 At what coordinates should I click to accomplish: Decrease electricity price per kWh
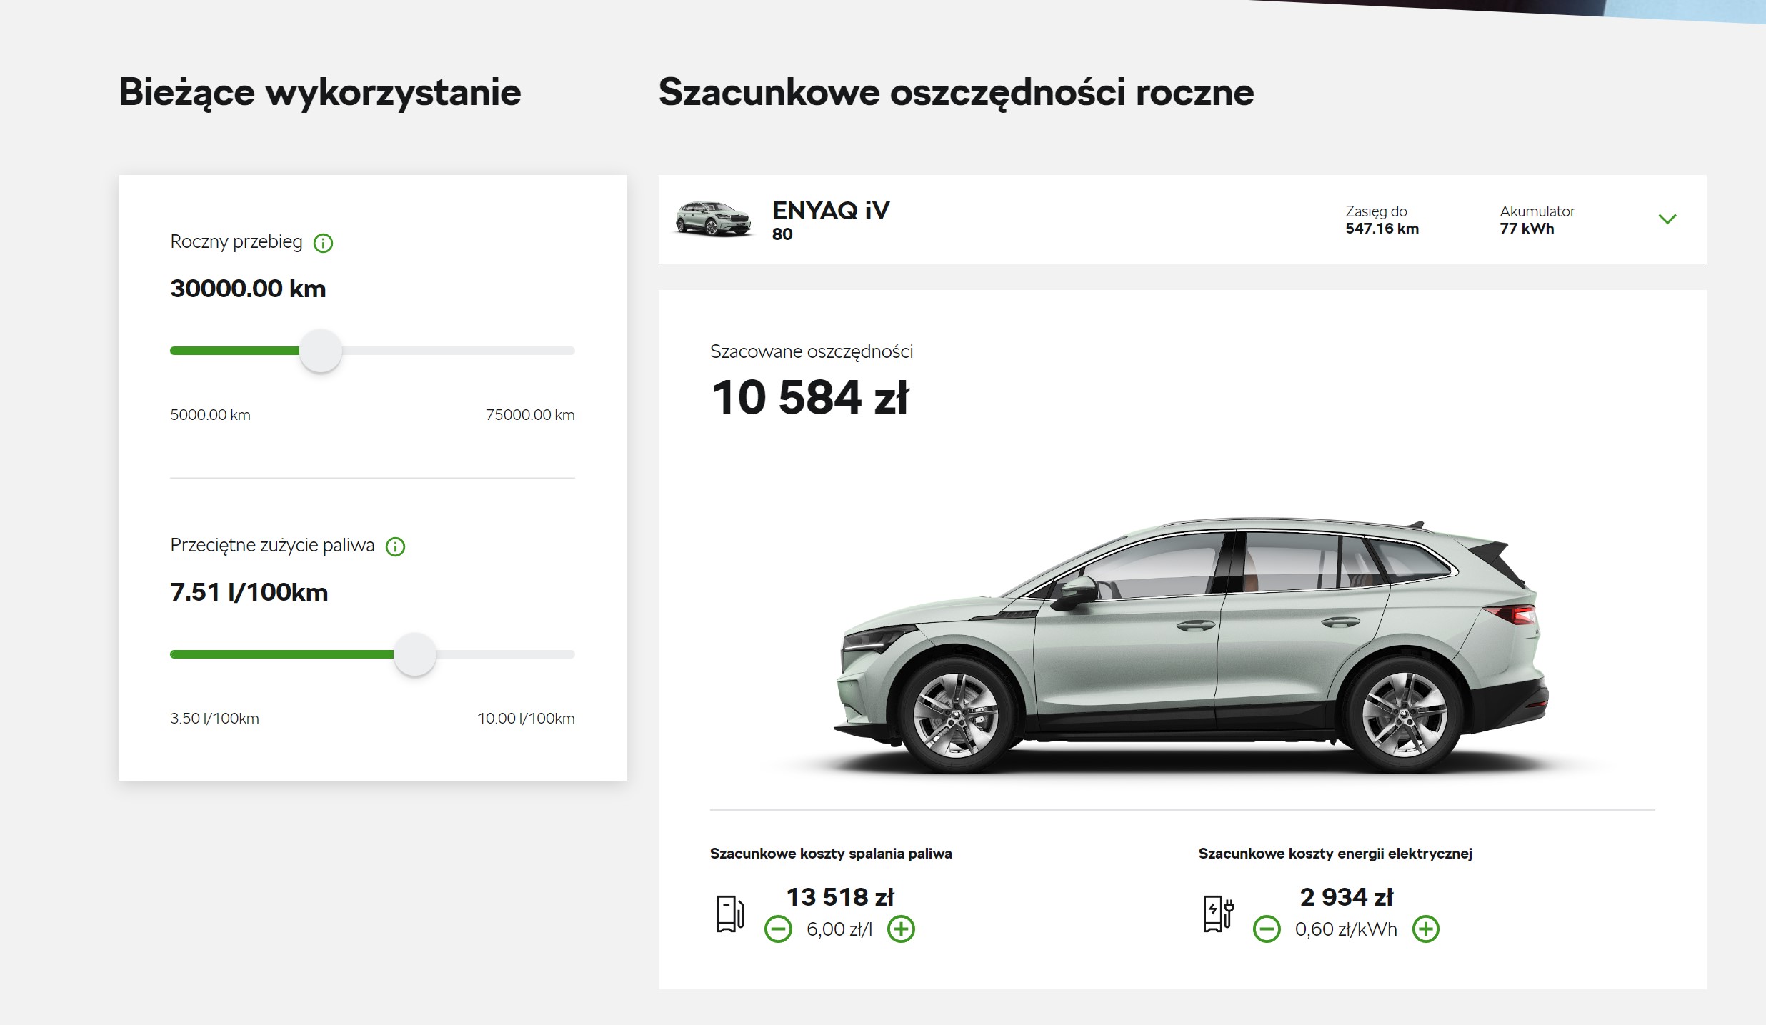pos(1267,929)
